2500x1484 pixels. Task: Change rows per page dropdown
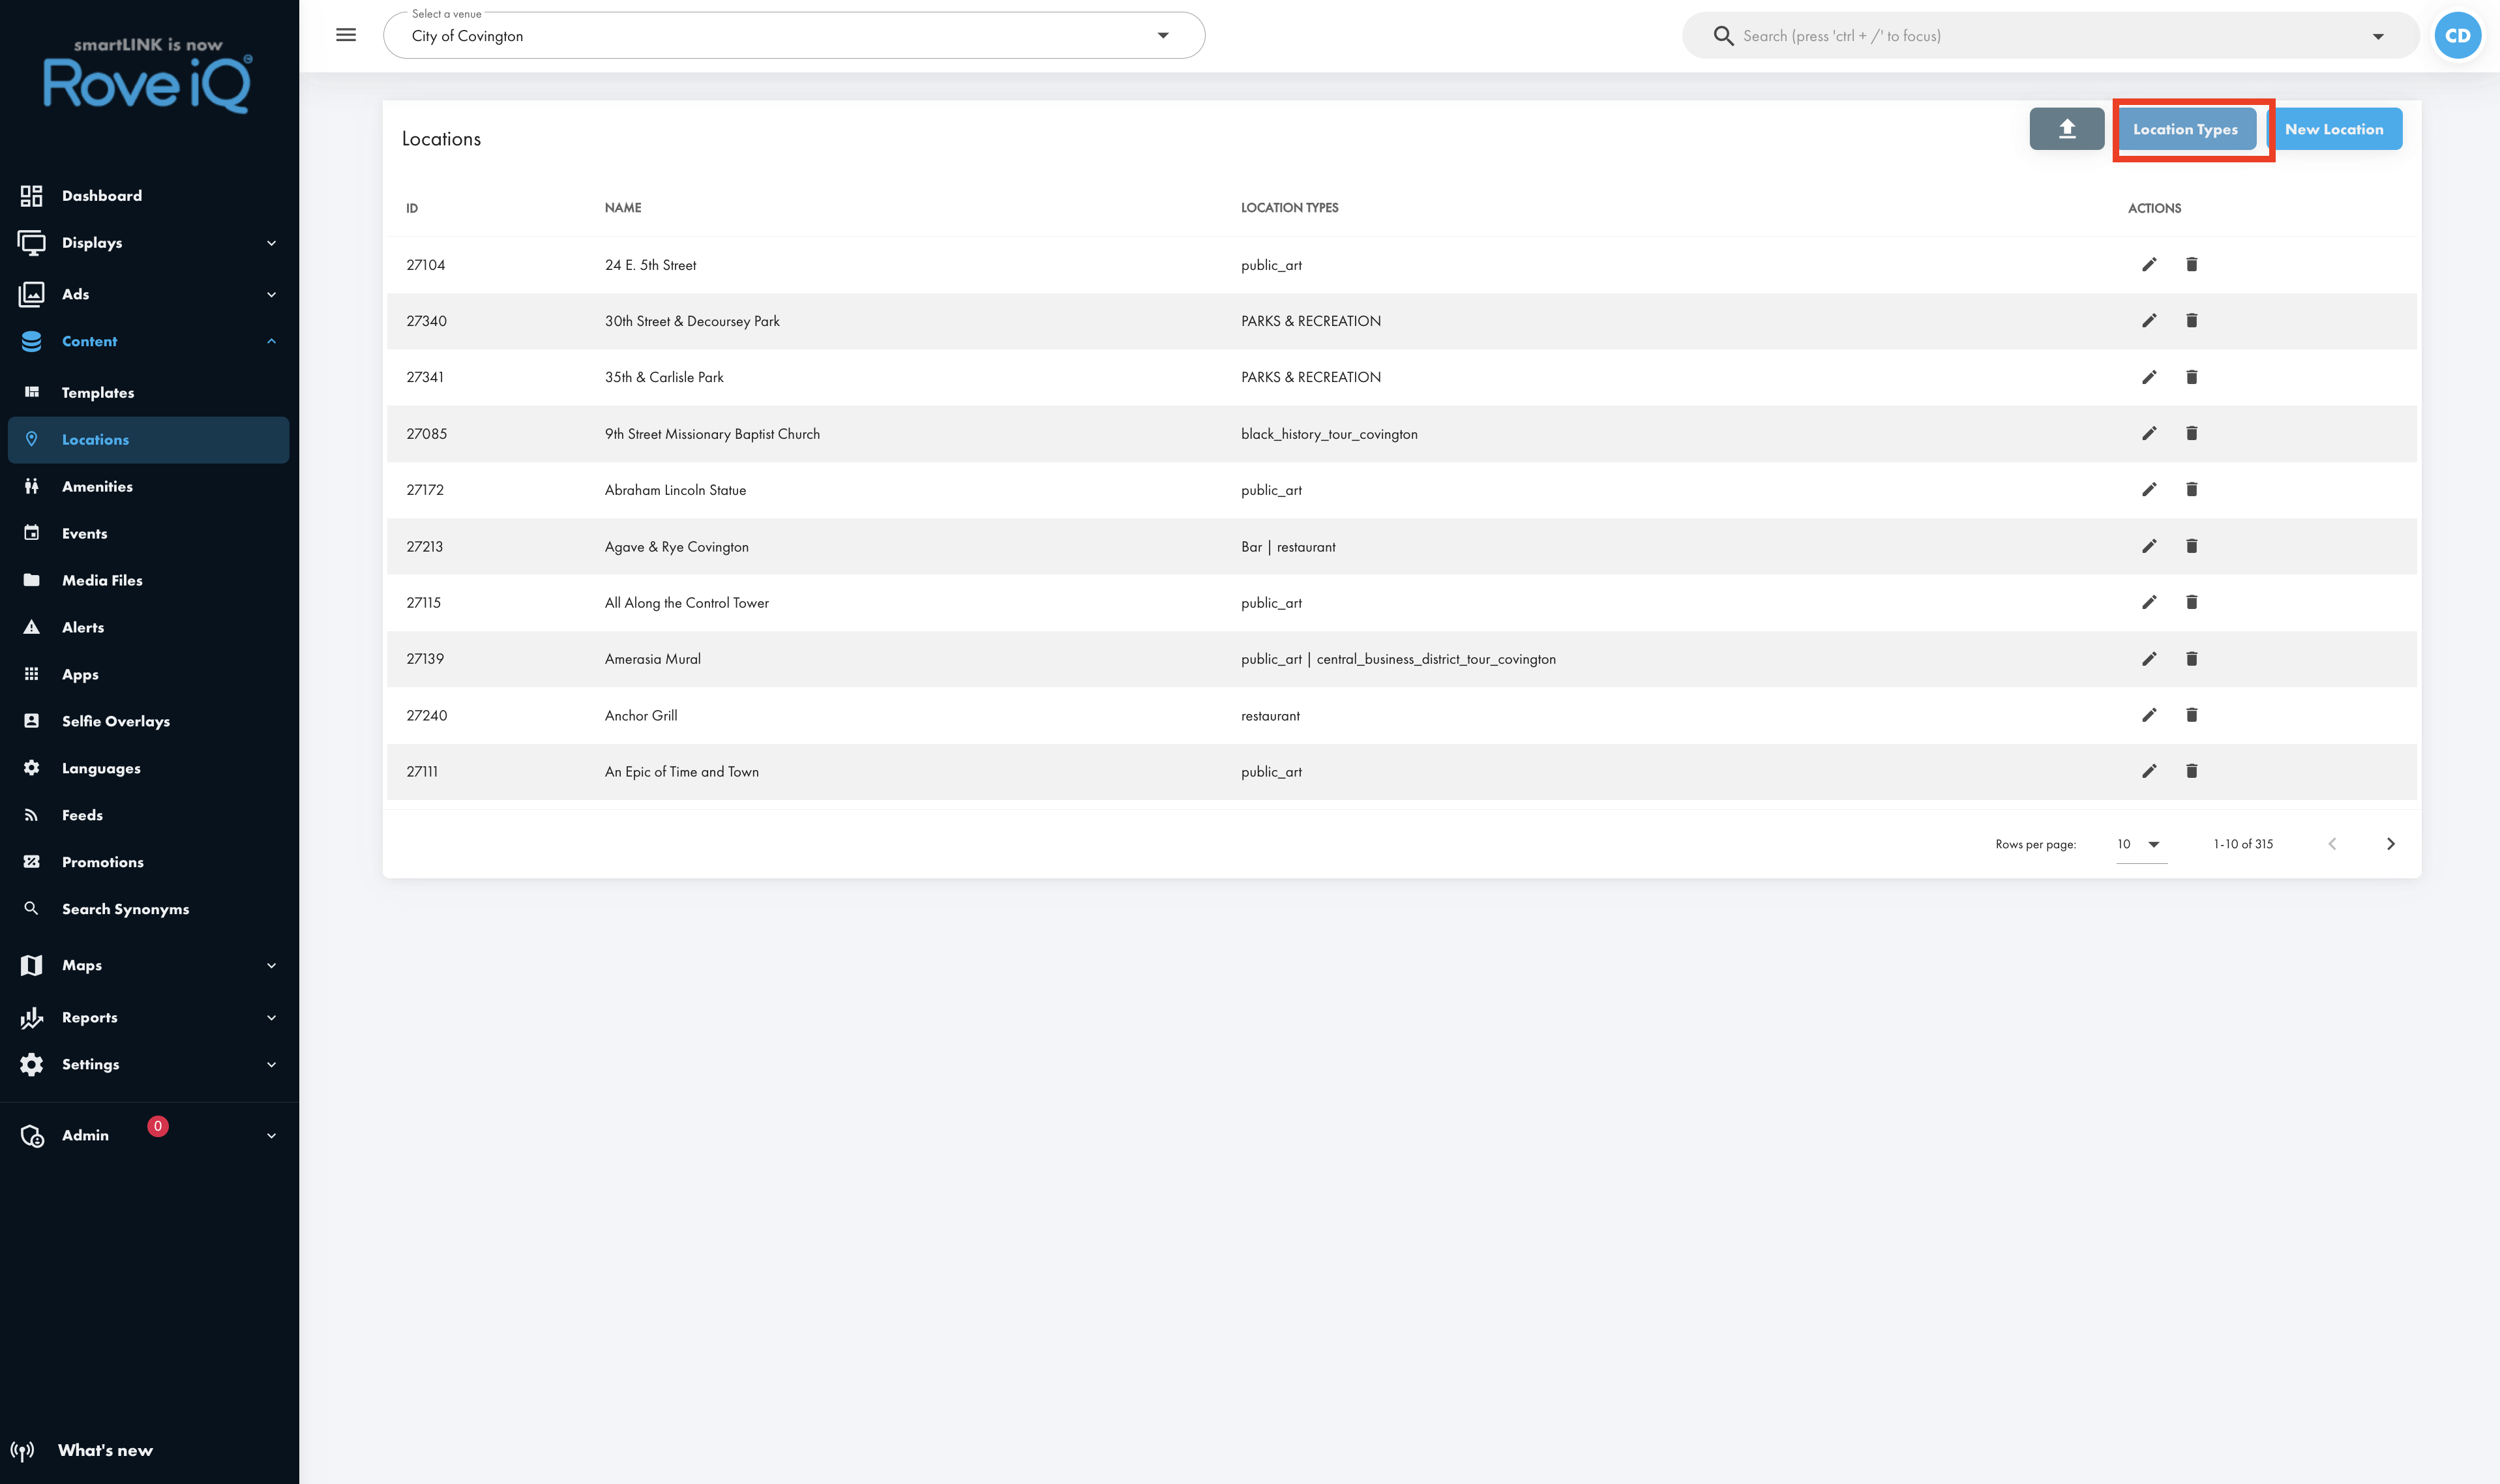click(x=2141, y=844)
